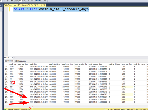Click the Results tab grid icon
The width and height of the screenshot is (148, 110).
pos(6,61)
